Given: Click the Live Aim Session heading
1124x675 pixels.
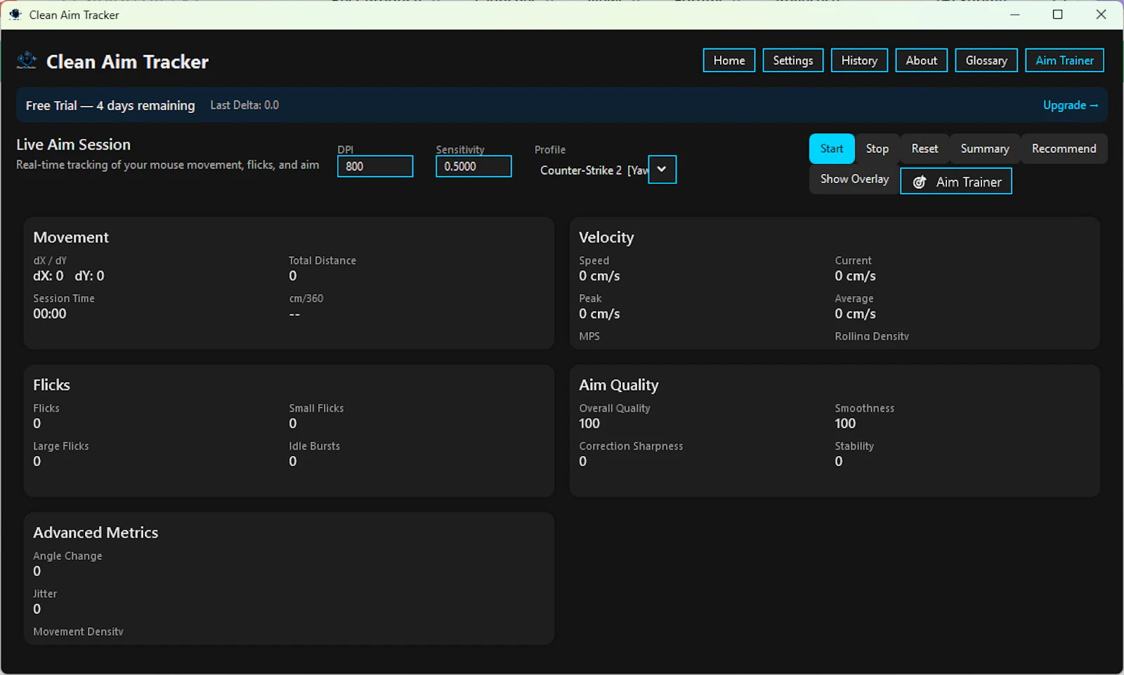Looking at the screenshot, I should 73,145.
